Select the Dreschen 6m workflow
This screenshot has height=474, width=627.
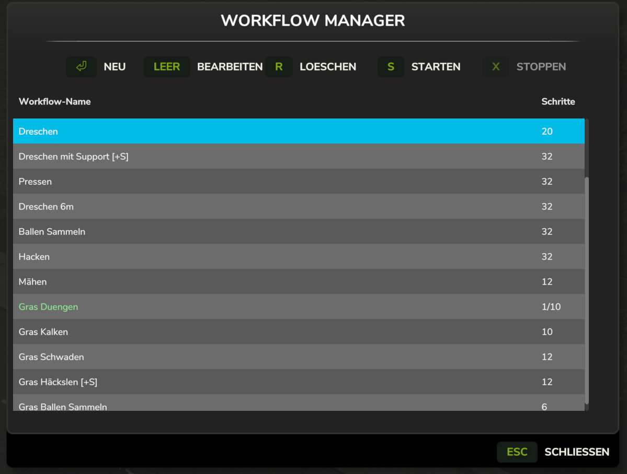[x=299, y=207]
